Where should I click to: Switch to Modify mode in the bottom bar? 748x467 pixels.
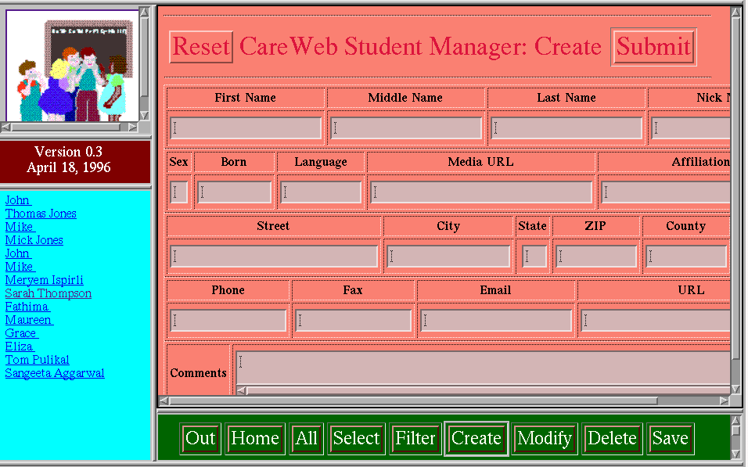[x=545, y=438]
